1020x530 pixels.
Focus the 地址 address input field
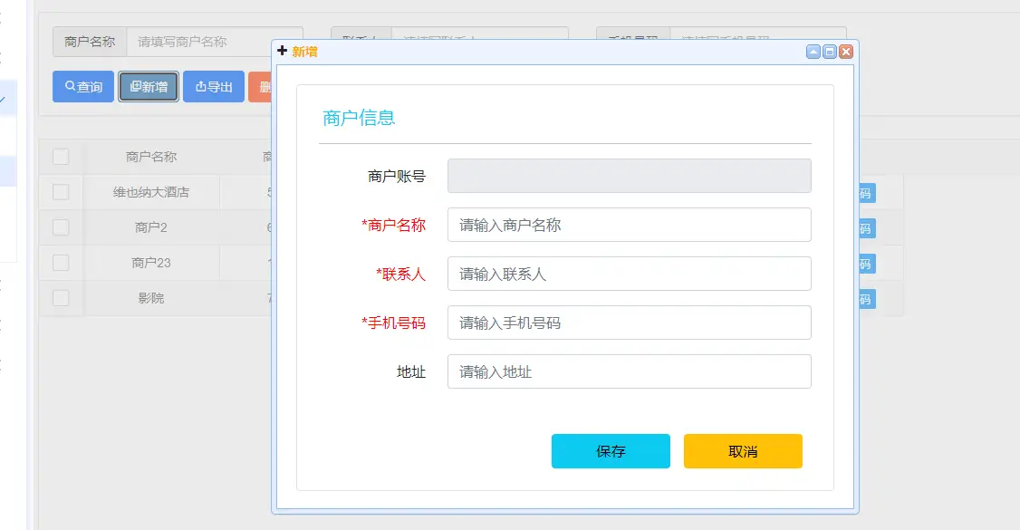click(x=629, y=371)
